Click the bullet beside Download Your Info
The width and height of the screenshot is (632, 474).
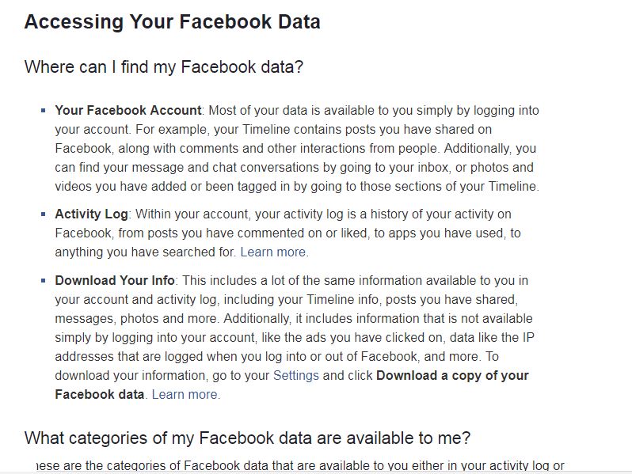click(x=44, y=280)
